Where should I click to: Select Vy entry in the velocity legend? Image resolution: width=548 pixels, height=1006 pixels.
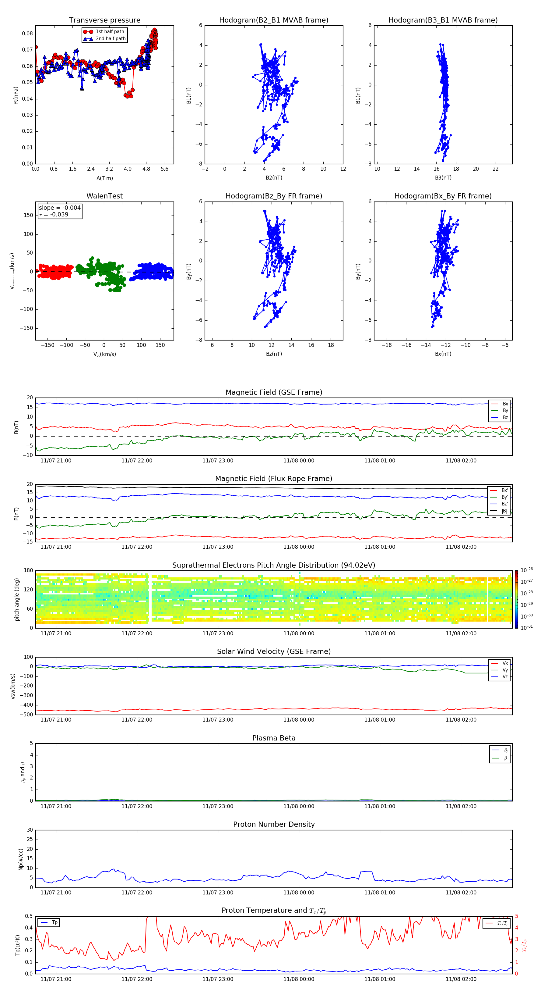[500, 670]
